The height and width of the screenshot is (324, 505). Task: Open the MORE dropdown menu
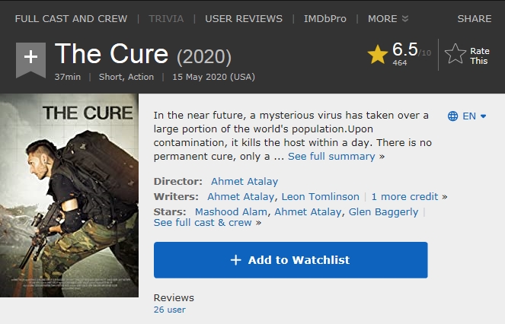coord(388,18)
